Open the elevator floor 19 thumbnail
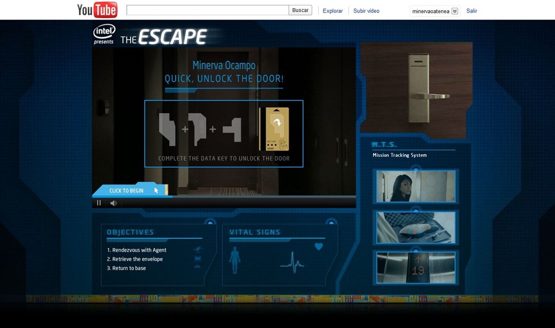Viewport: 555px width, 328px height. coord(416,267)
